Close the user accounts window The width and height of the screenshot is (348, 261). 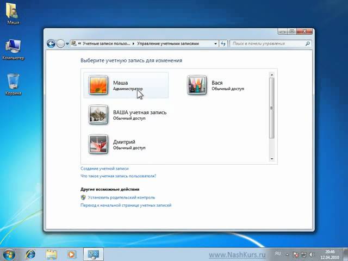[304, 32]
